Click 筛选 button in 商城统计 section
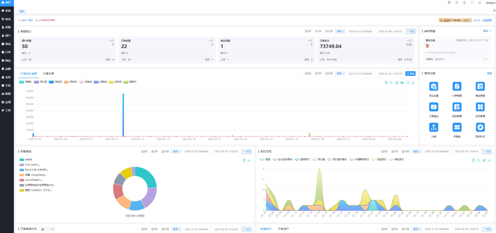The width and height of the screenshot is (496, 233). tap(411, 31)
